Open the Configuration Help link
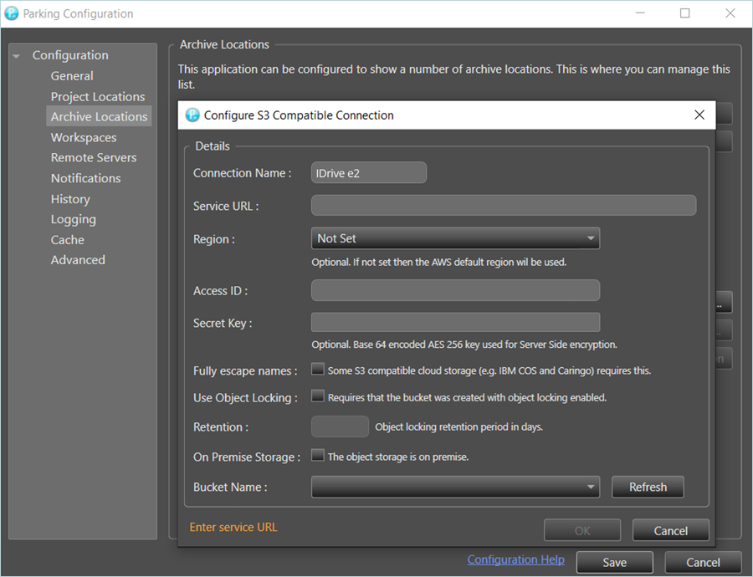This screenshot has width=753, height=577. tap(515, 559)
